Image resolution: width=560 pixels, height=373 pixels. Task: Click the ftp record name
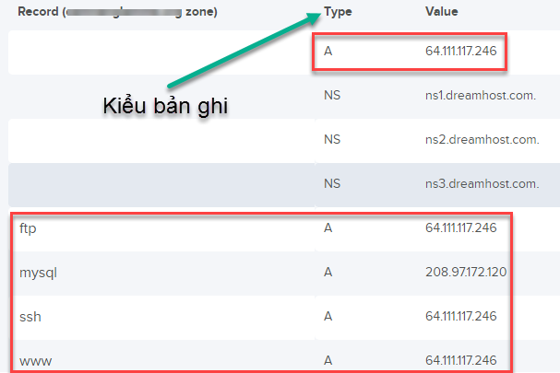point(27,228)
